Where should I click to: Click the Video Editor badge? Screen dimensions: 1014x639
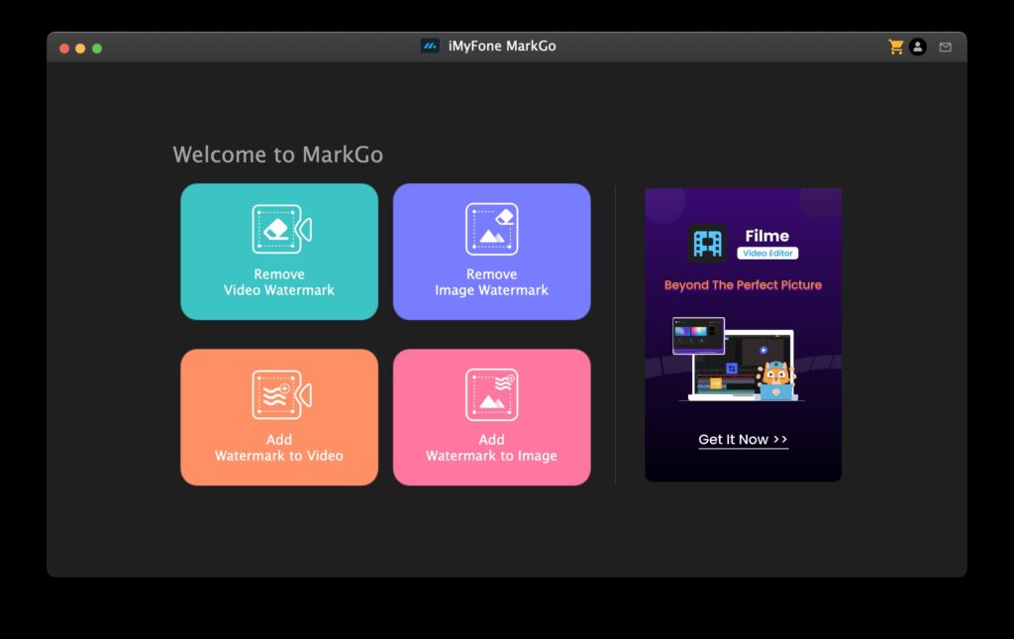click(x=767, y=254)
